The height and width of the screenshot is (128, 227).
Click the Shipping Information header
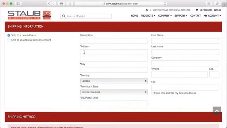click(x=113, y=27)
